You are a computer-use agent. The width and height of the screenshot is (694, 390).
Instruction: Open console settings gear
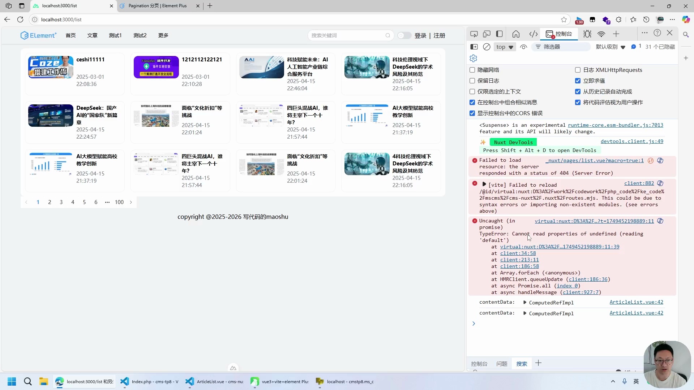[x=474, y=58]
